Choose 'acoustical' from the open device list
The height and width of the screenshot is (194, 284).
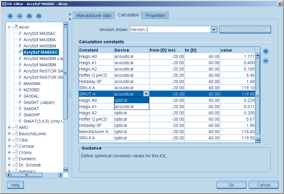point(131,107)
